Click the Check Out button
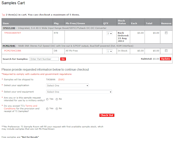The width and height of the screenshot is (189, 148). pos(107,115)
